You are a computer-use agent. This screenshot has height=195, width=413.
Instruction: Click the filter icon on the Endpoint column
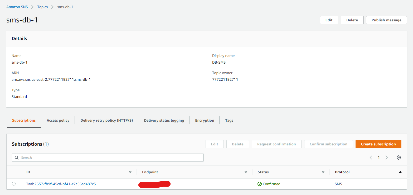tap(246, 172)
